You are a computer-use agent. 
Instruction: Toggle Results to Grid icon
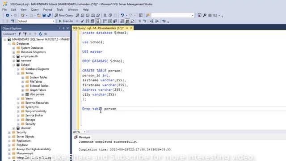[127, 21]
